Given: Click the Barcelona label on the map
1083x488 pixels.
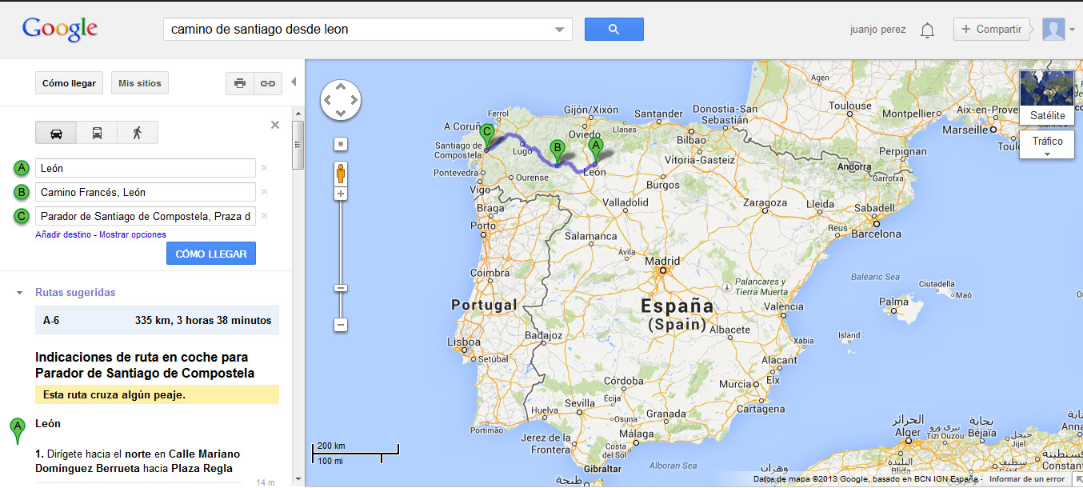Looking at the screenshot, I should click(x=876, y=234).
